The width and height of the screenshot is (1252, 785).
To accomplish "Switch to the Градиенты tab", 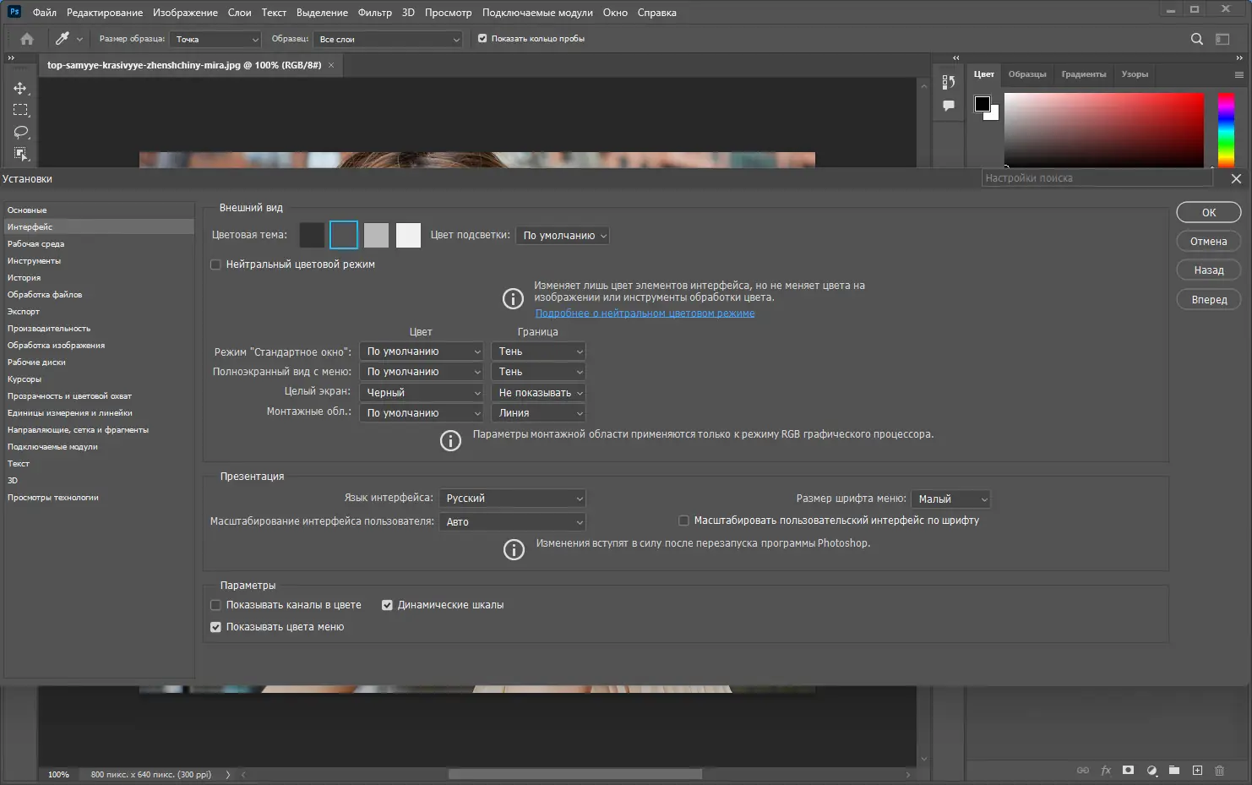I will pos(1083,74).
